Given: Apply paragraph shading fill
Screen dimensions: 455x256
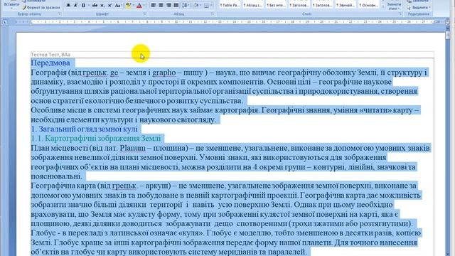Looking at the screenshot, I should (196, 5).
